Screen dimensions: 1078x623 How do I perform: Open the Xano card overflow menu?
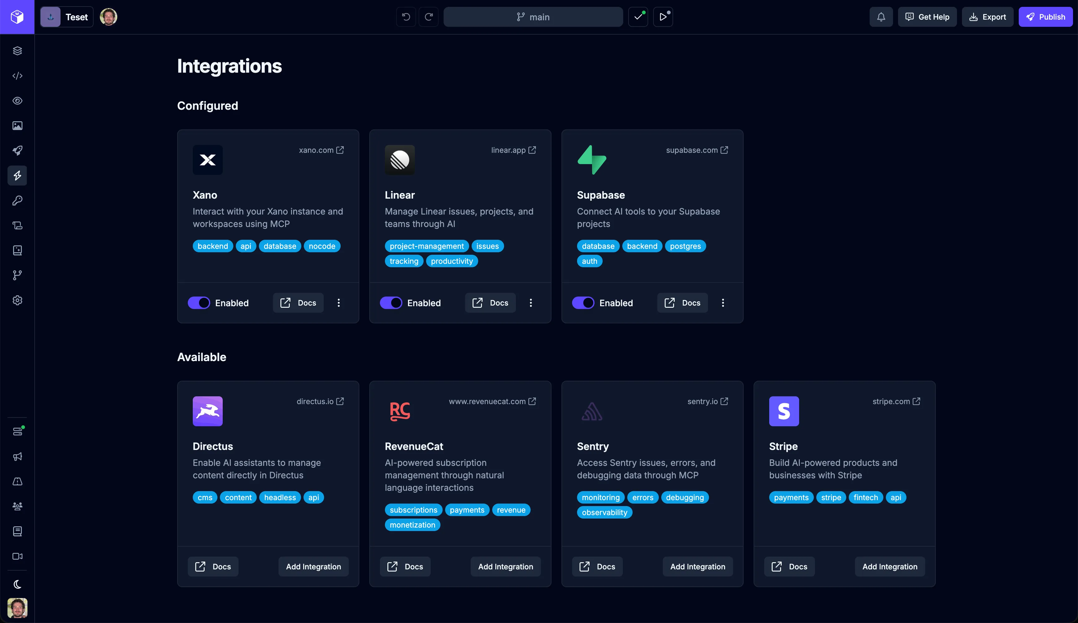(338, 303)
